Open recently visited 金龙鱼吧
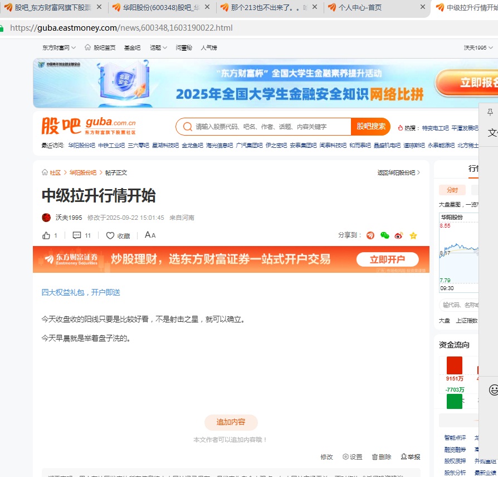Viewport: 498px width, 477px height. [193, 145]
